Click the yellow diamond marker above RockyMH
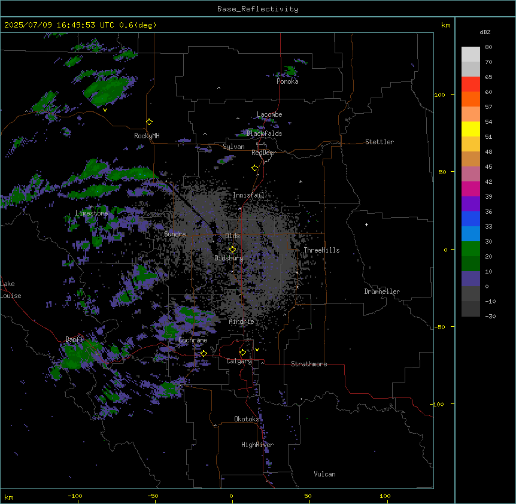516x504 pixels. (150, 122)
